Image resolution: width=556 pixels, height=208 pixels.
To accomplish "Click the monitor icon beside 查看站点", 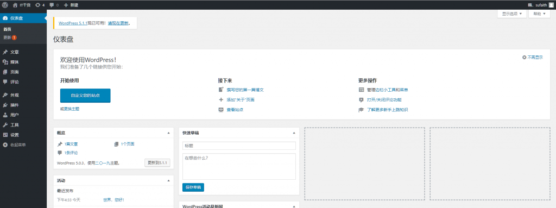I will (222, 110).
